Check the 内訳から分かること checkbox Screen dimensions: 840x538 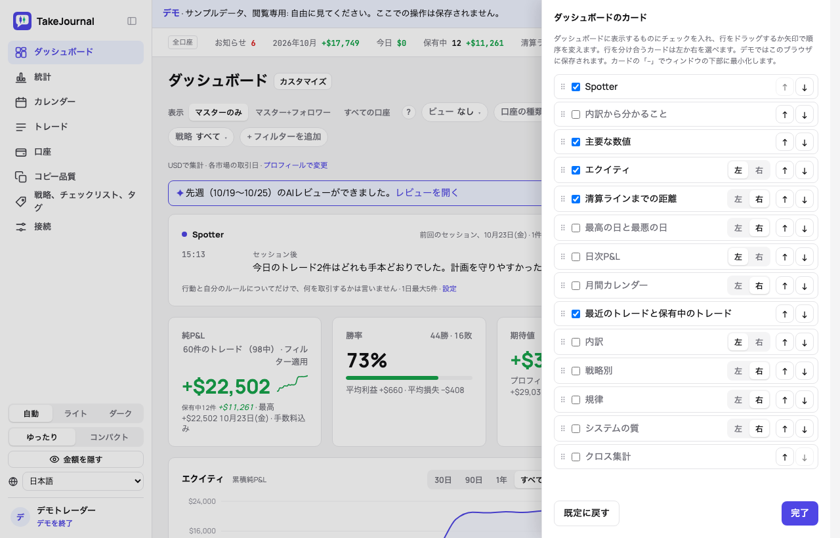click(x=576, y=114)
